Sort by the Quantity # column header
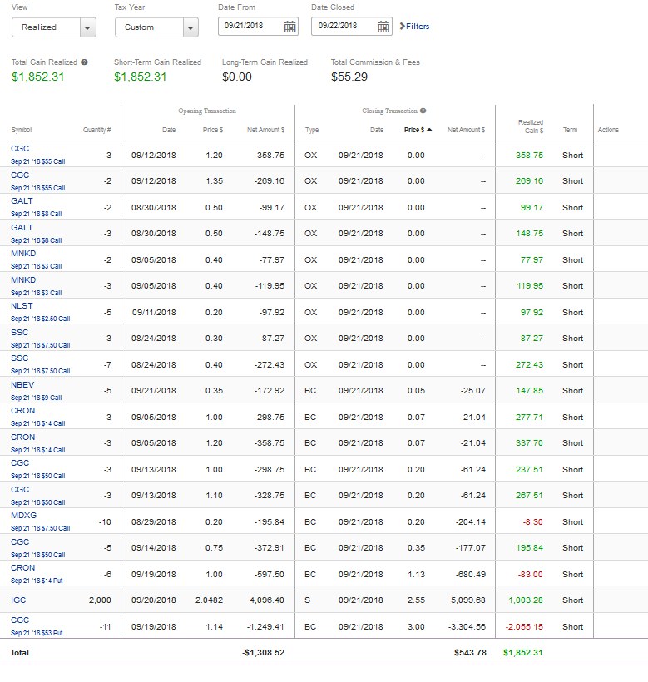This screenshot has height=682, width=648. click(96, 131)
